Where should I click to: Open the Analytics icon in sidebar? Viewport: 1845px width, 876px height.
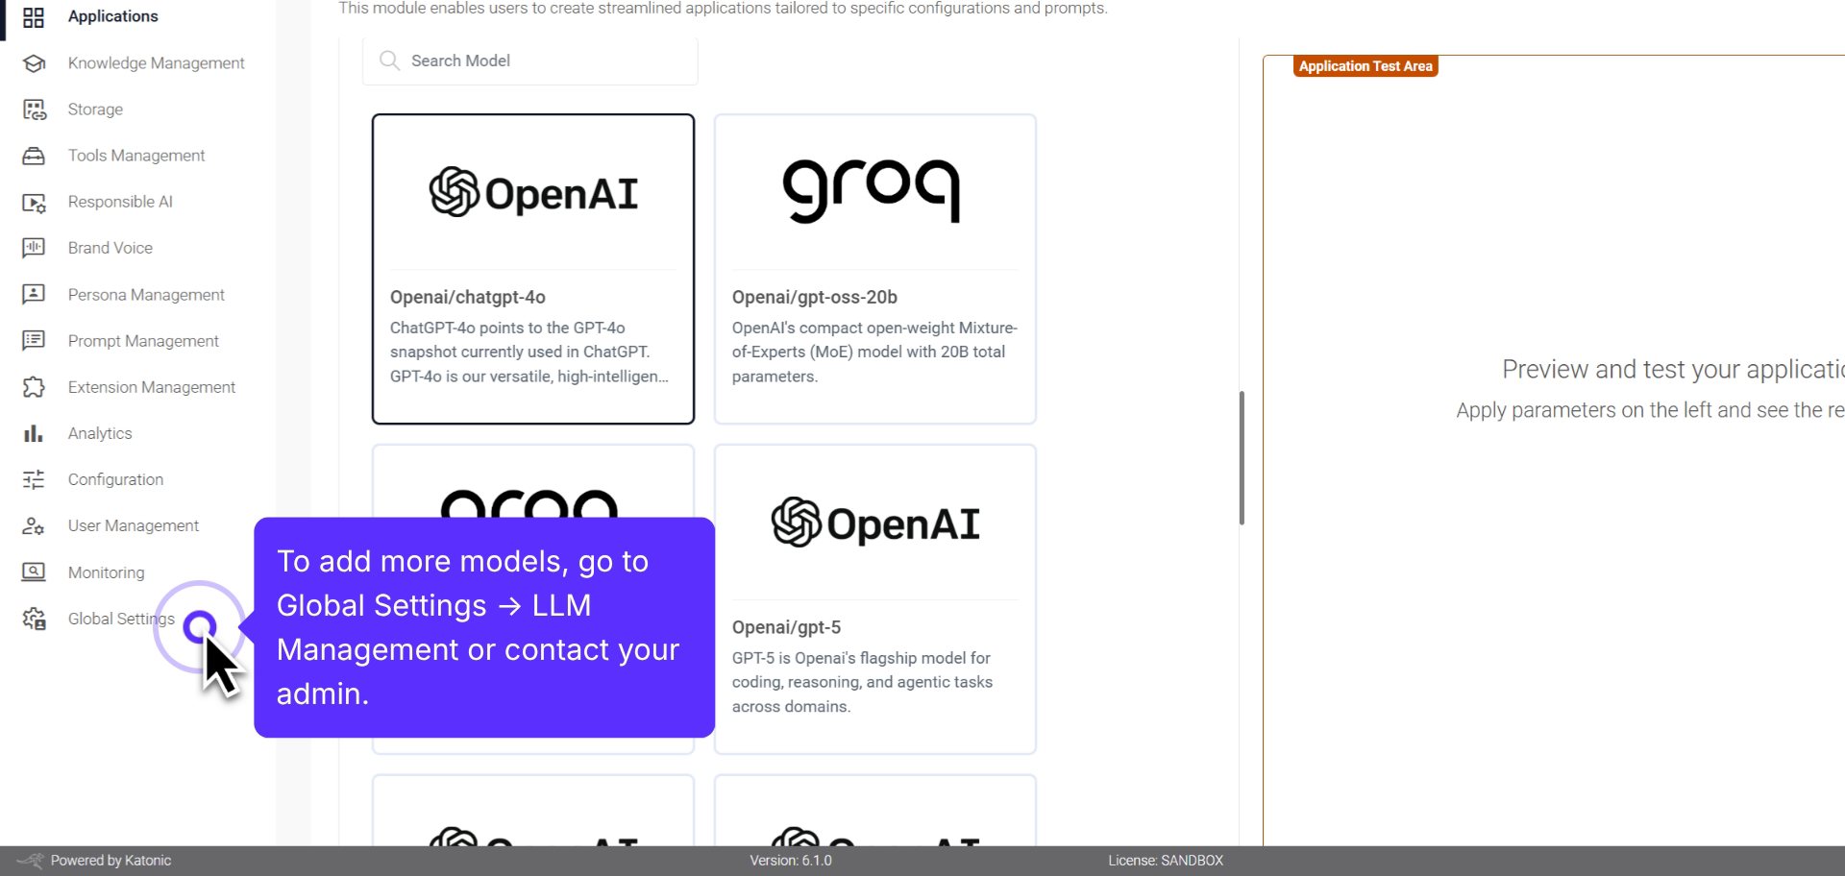click(x=33, y=432)
